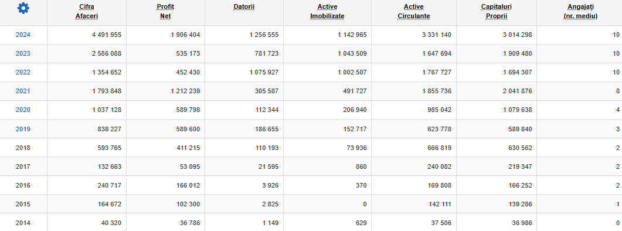Click the current assets value 666 819
Viewport: 622px width, 231px height.
[440, 148]
